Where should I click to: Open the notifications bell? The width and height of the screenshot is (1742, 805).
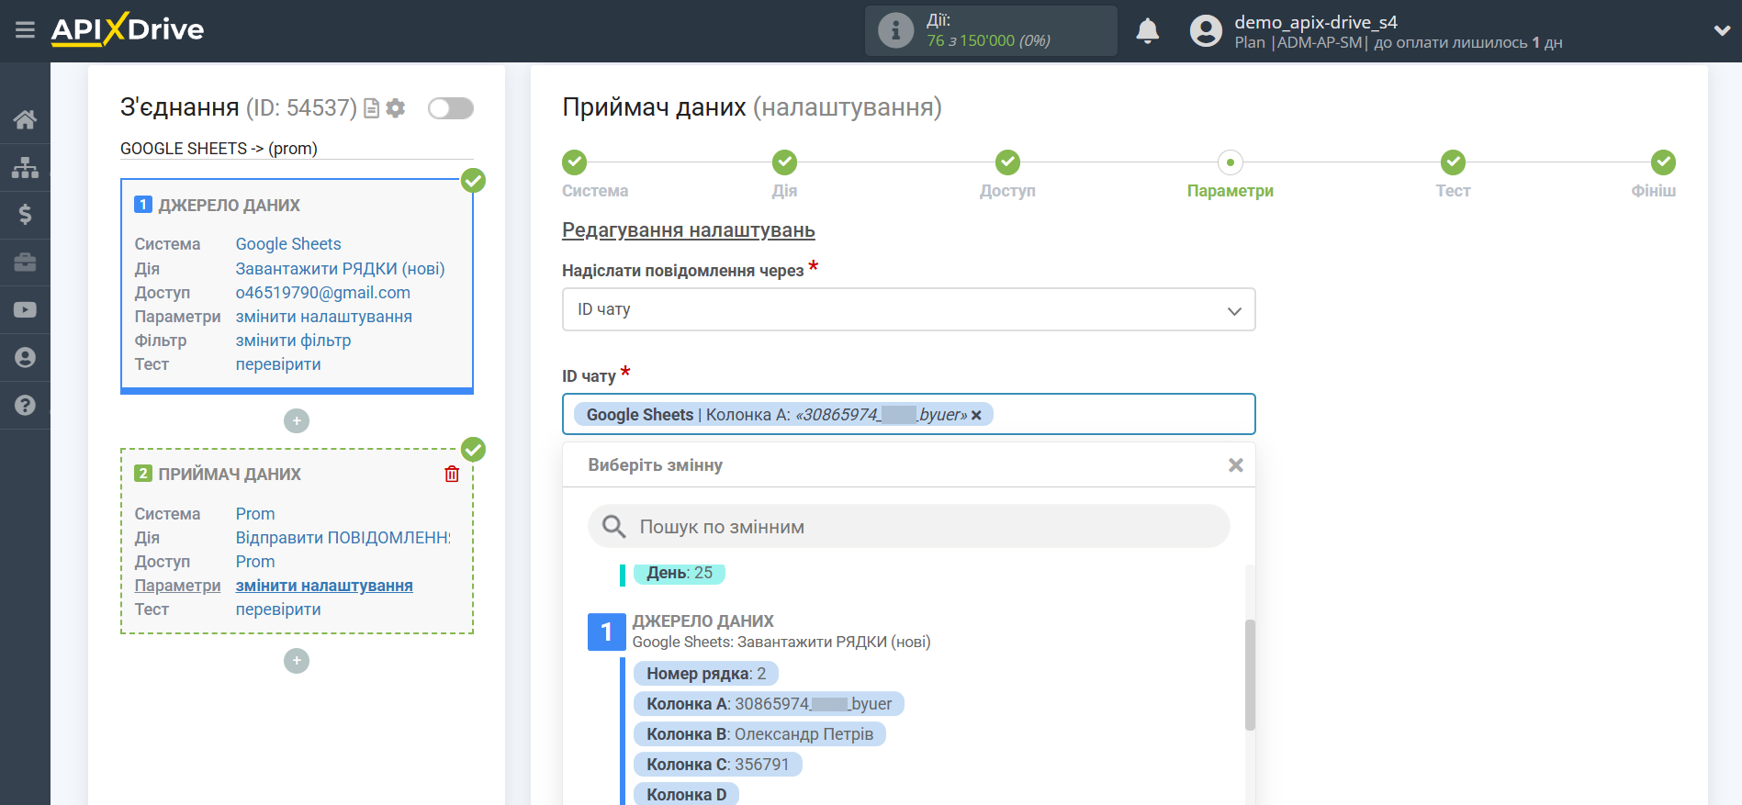(x=1147, y=31)
